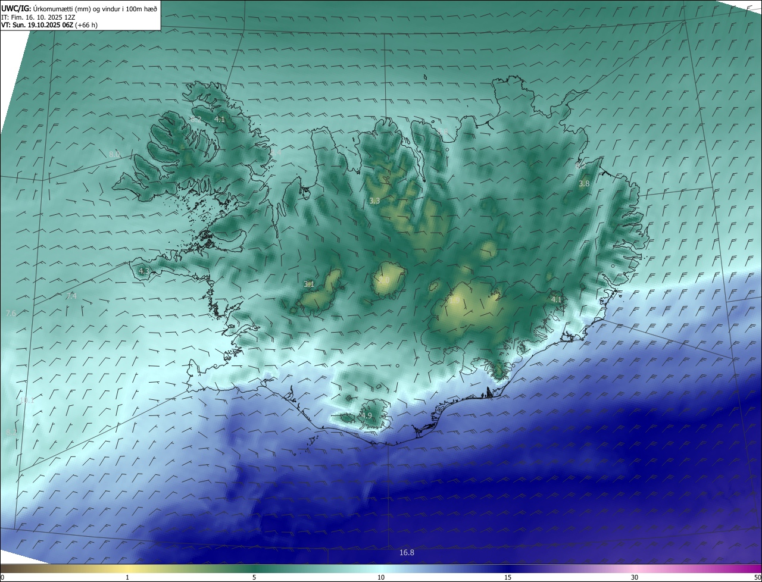Click the '3.3' value in north Iceland
Screen dimensions: 762x582
pos(374,201)
